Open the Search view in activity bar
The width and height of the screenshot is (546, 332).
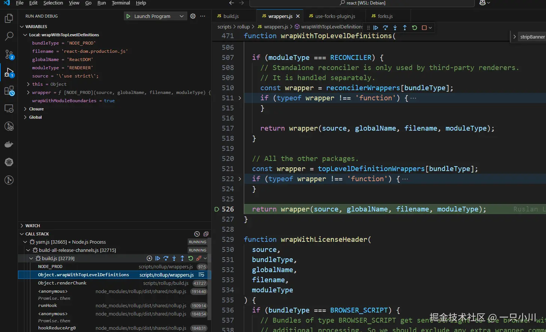(9, 36)
